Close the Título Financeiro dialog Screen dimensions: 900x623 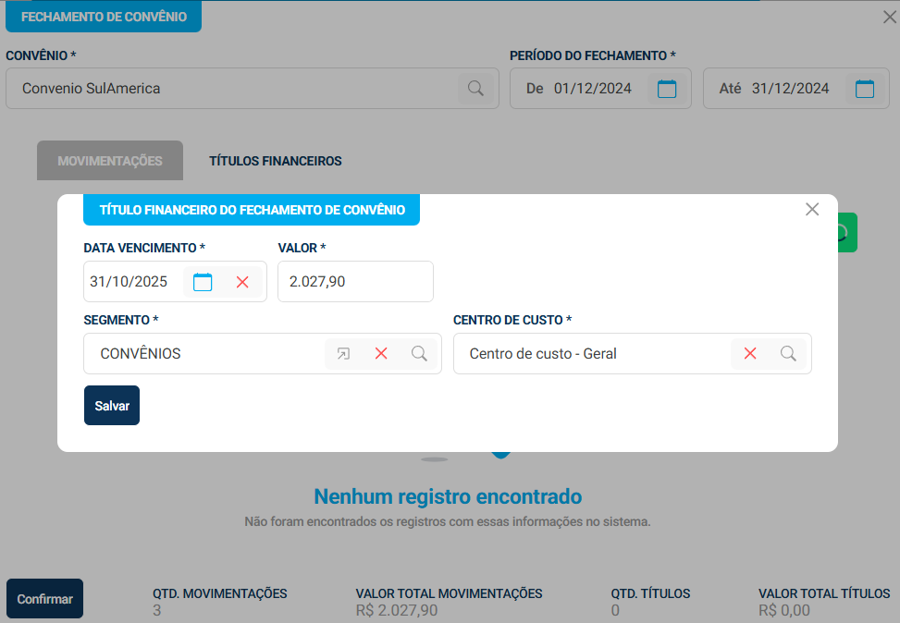(812, 210)
